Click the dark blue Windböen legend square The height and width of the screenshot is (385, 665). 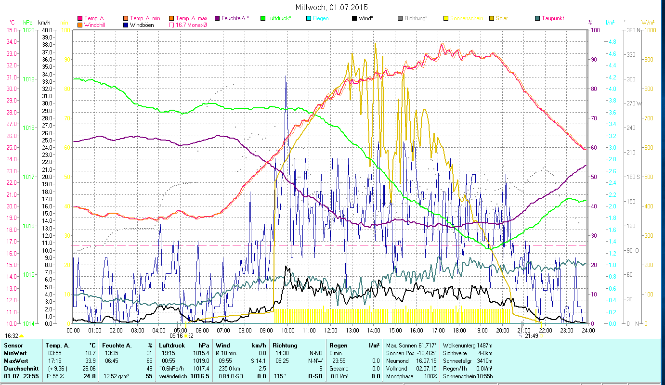[x=126, y=25]
